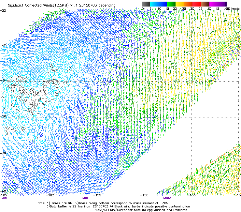This screenshot has height=212, width=241.
Task: Click the '25' label under the color scale
Action: click(x=184, y=8)
